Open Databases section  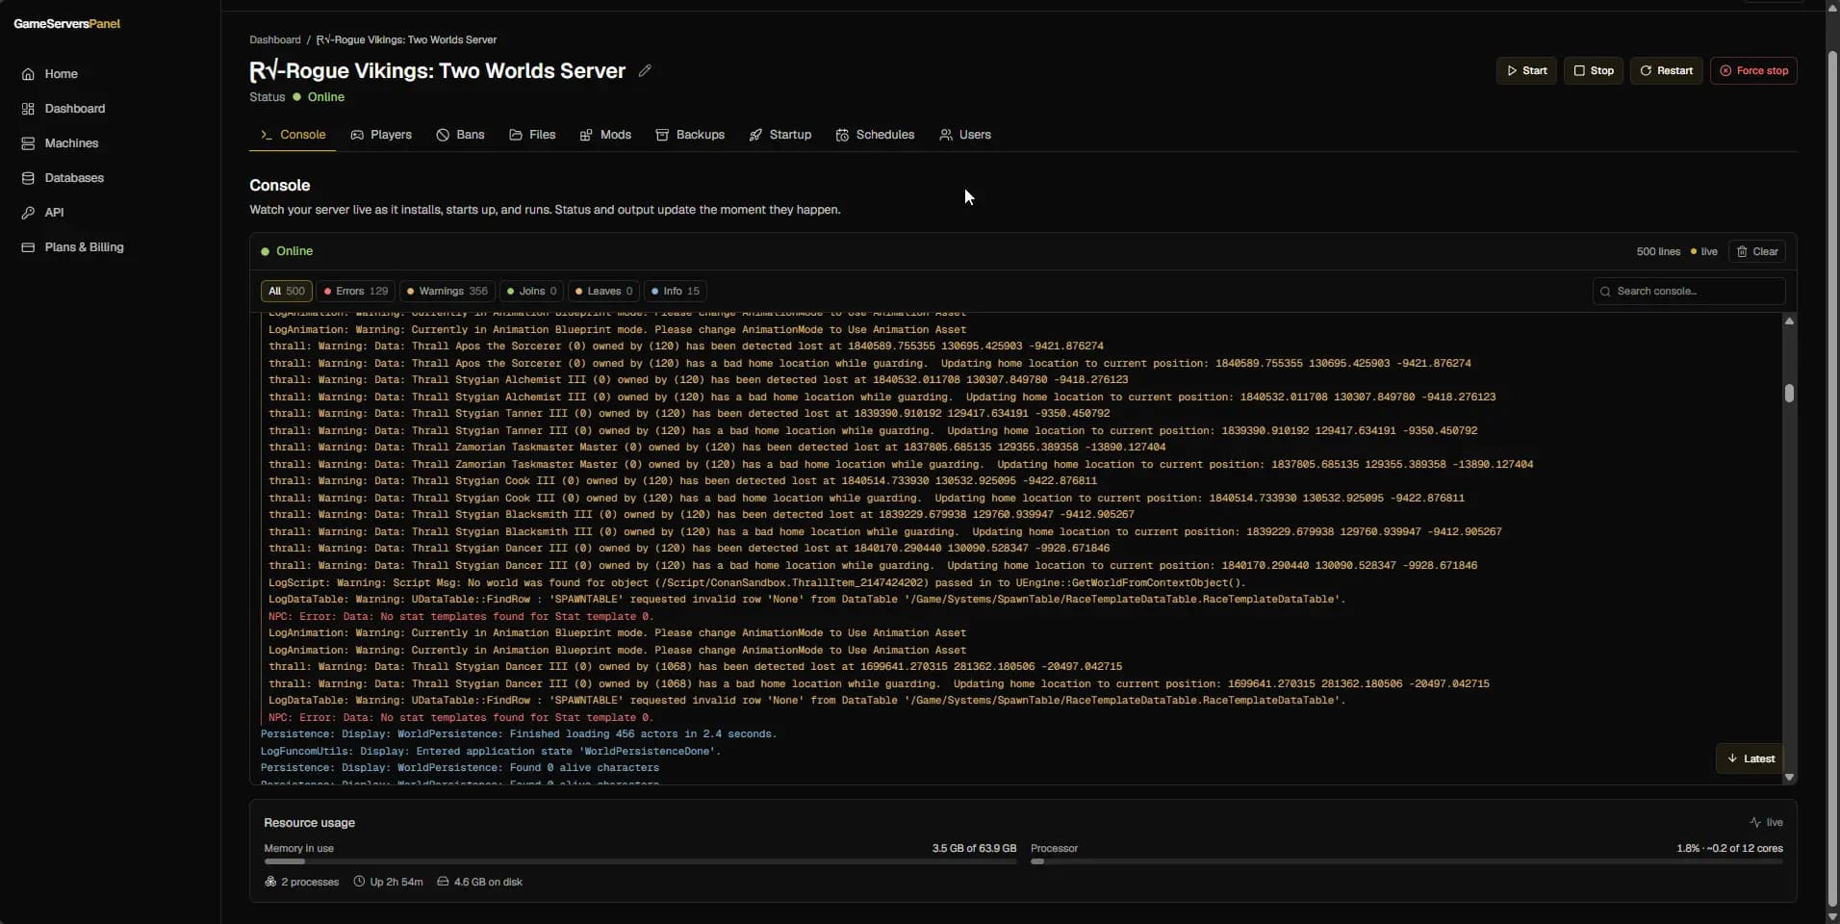tap(74, 178)
